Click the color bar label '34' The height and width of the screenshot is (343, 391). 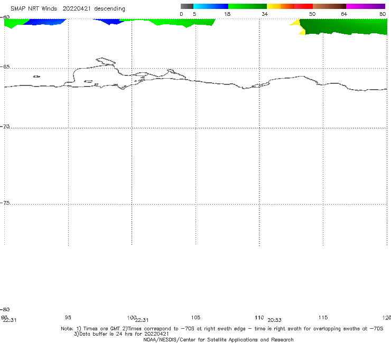pyautogui.click(x=265, y=14)
